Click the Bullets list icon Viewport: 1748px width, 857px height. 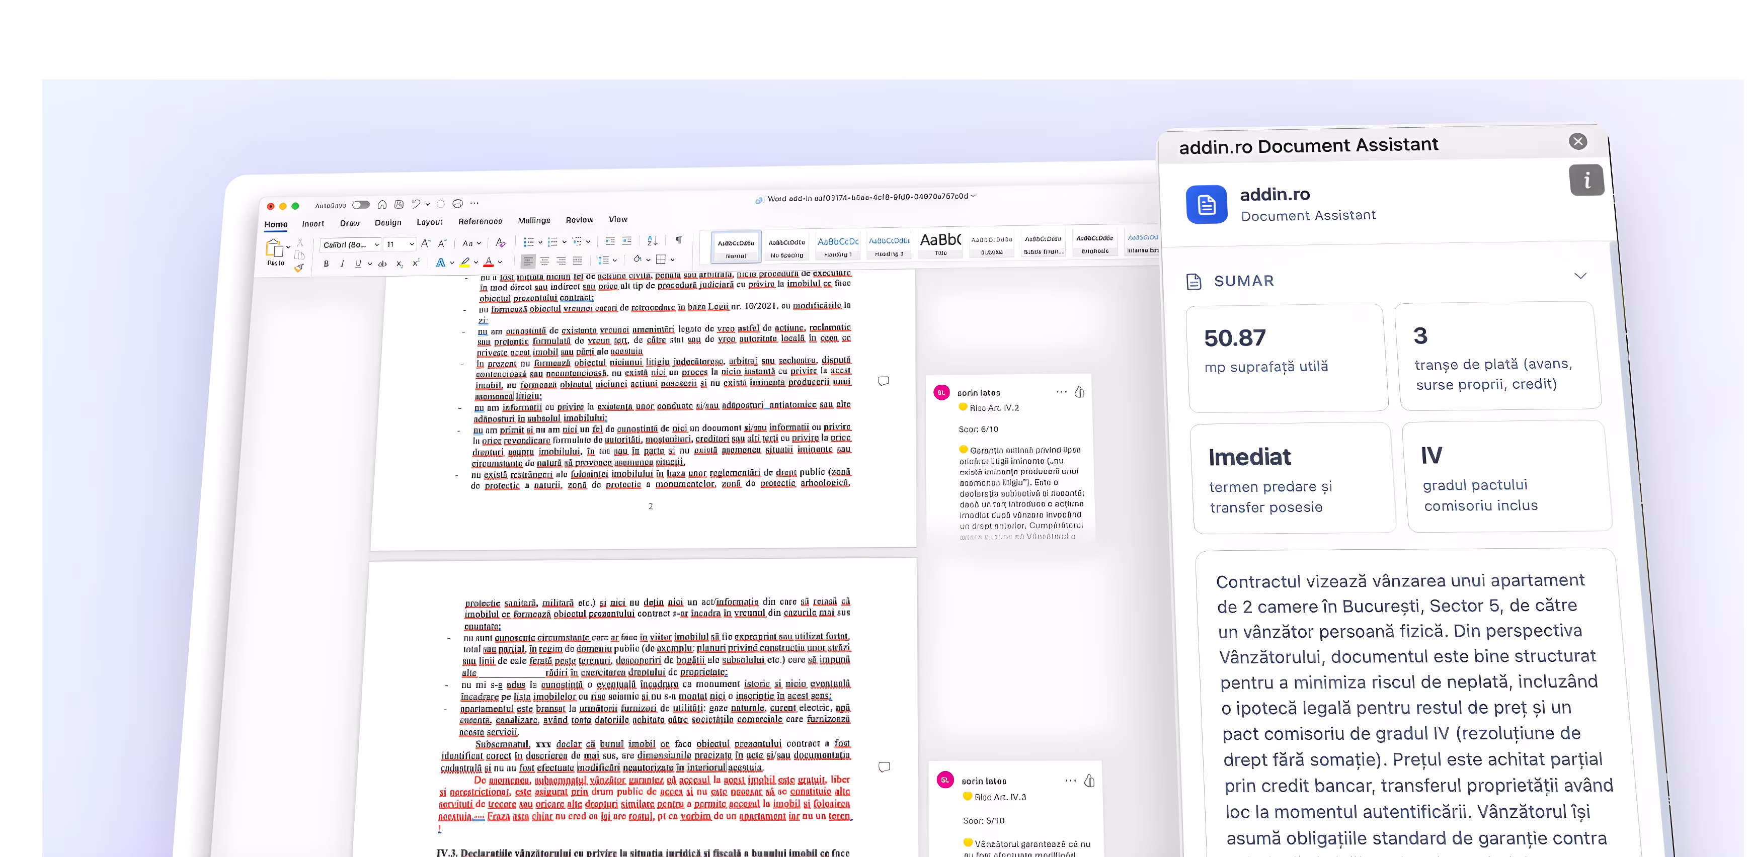529,242
